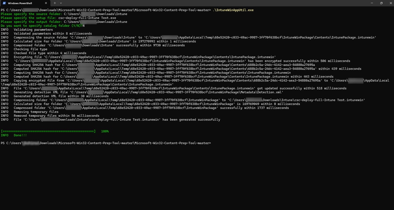Image resolution: width=394 pixels, height=210 pixels.
Task: Click 'Please specify the output folder' prompt
Action: coord(32,22)
